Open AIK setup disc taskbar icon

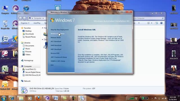click(82, 98)
